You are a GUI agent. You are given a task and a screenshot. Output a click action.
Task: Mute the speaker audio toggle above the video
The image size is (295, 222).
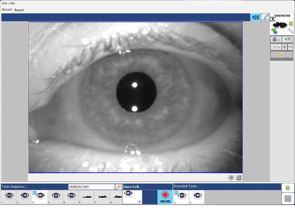[x=255, y=17]
